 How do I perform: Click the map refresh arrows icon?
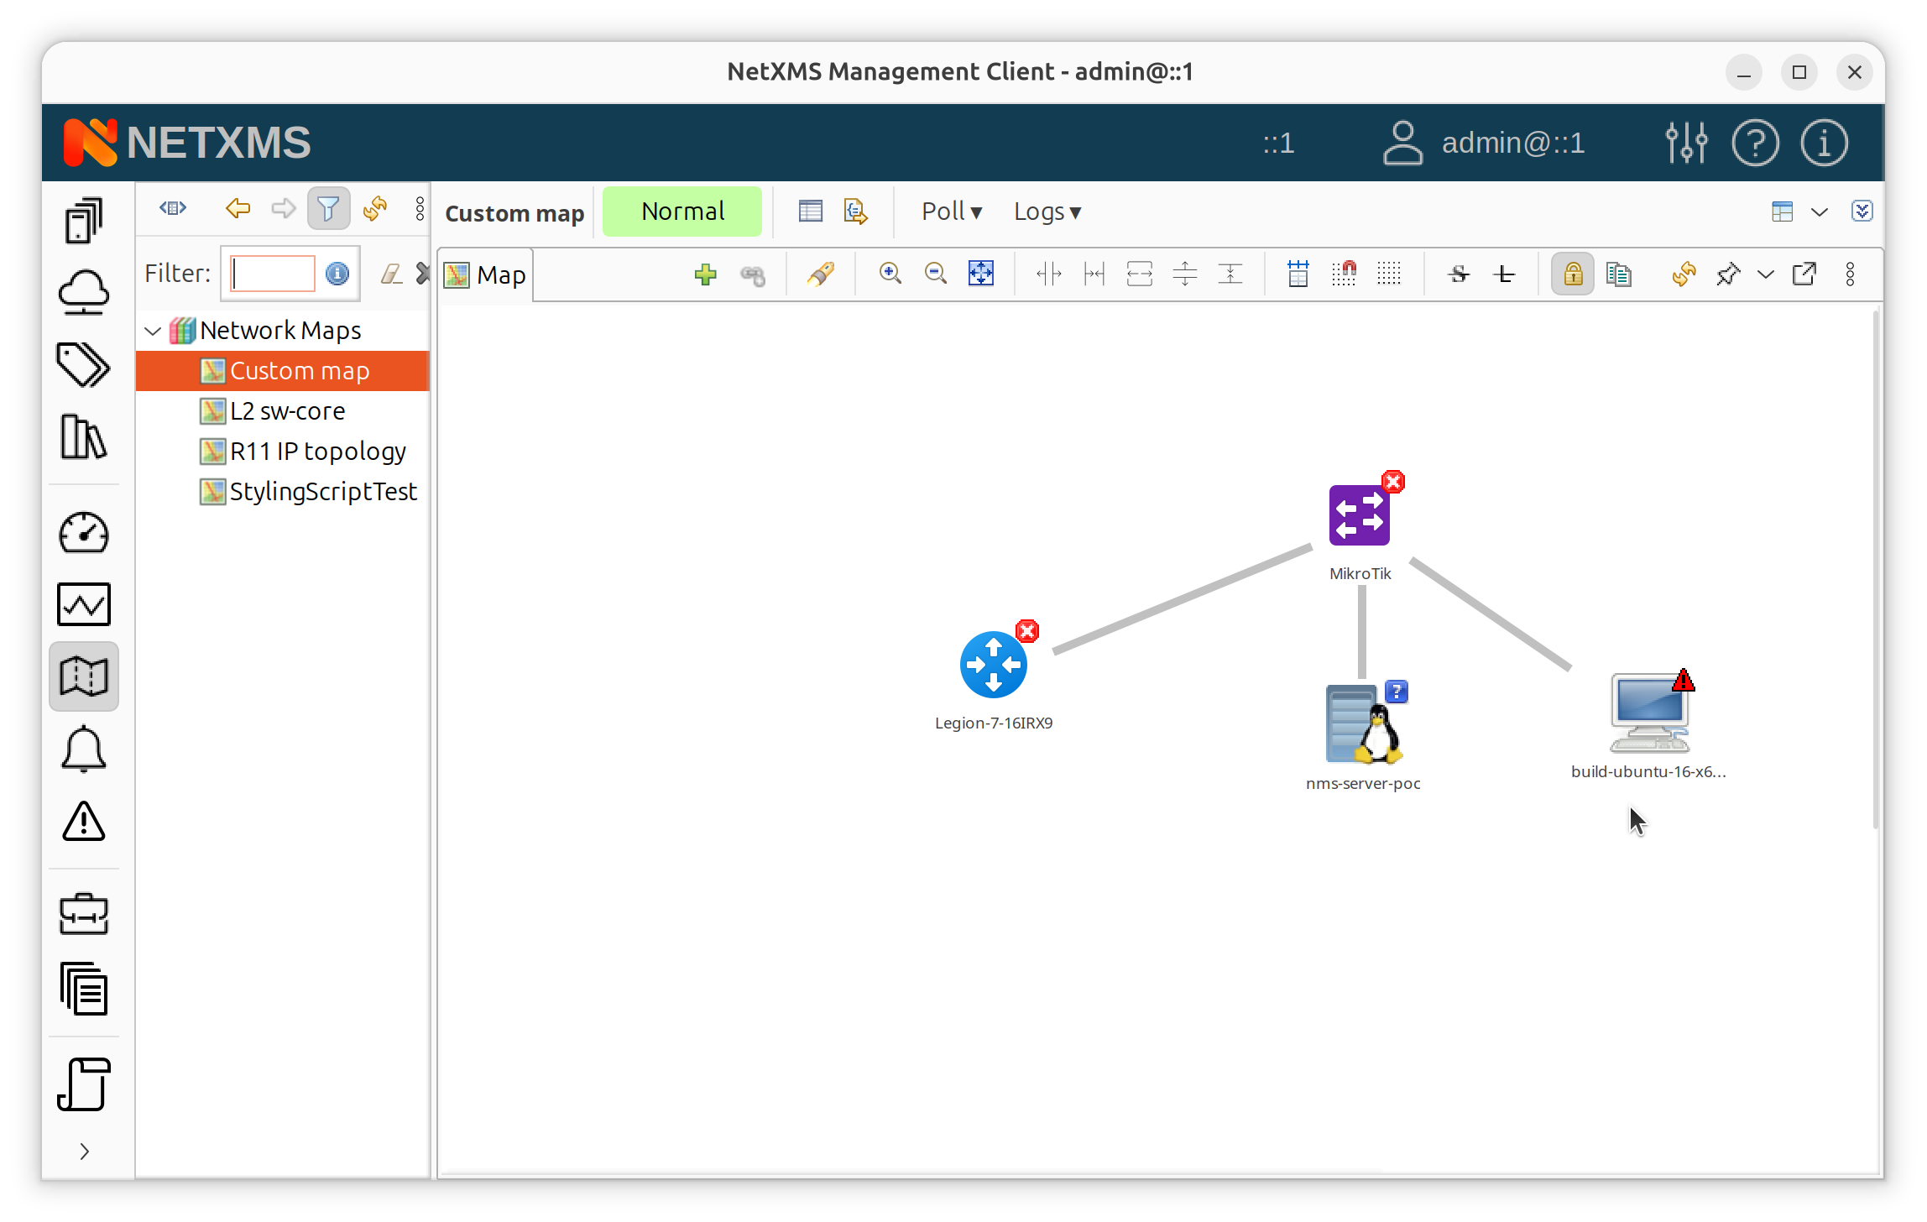pyautogui.click(x=1683, y=274)
